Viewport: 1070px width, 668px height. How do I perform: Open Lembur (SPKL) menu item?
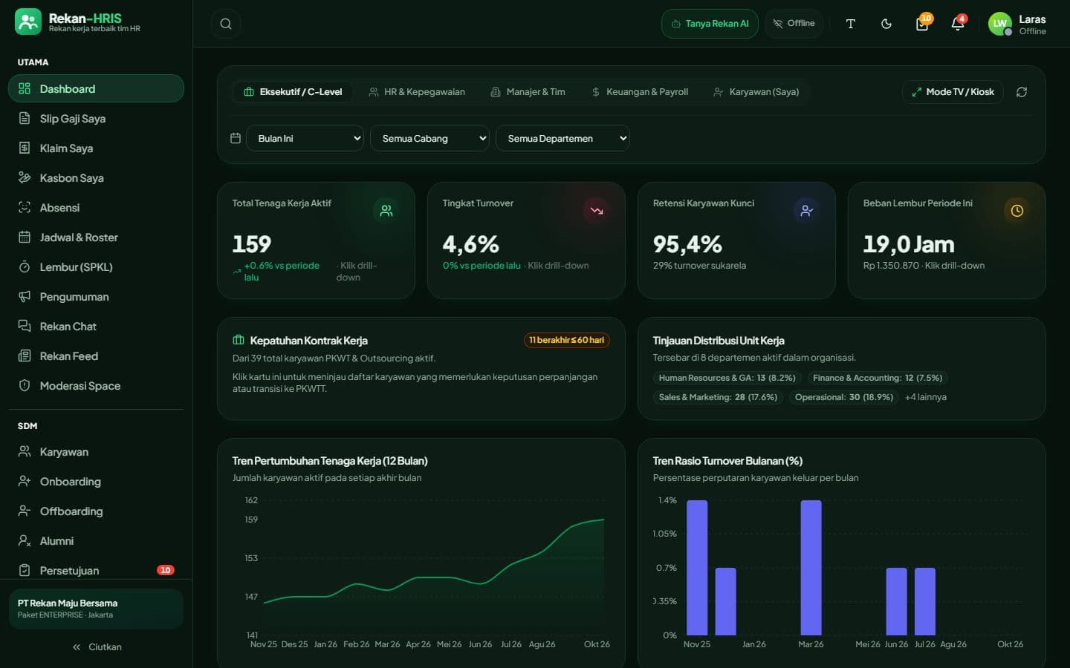click(x=96, y=267)
